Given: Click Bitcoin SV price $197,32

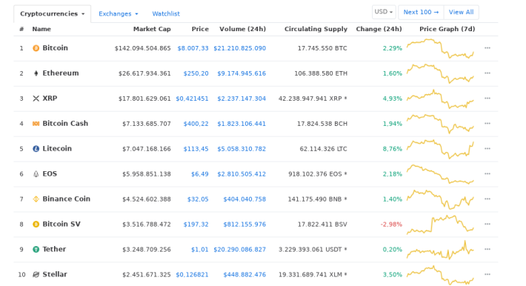Looking at the screenshot, I should (196, 225).
